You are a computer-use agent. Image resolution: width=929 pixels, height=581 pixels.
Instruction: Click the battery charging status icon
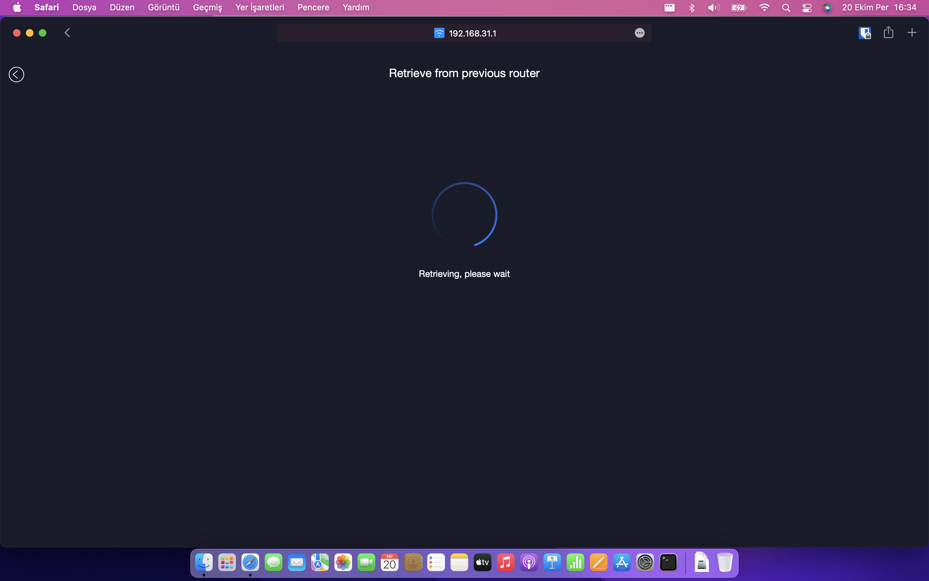click(x=739, y=8)
